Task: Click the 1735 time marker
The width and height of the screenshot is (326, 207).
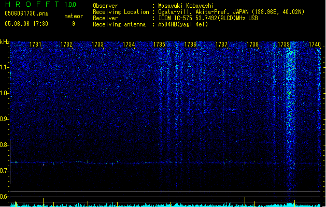Action: (159, 45)
